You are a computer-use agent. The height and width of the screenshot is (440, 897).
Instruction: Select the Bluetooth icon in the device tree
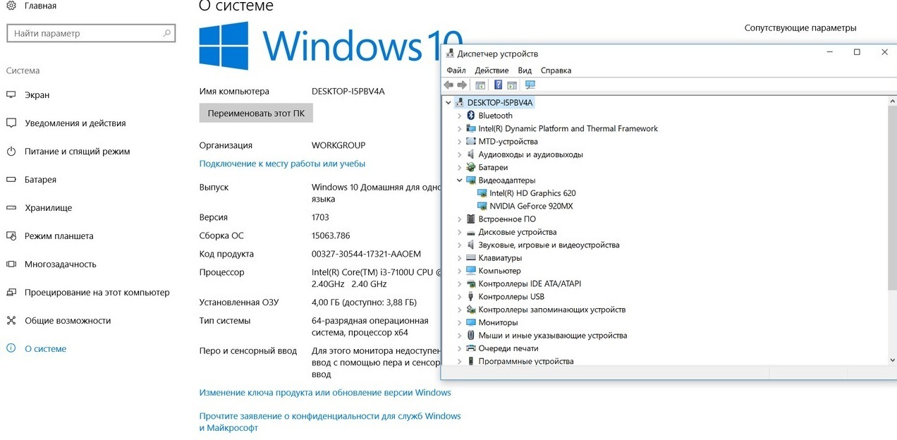pos(471,116)
